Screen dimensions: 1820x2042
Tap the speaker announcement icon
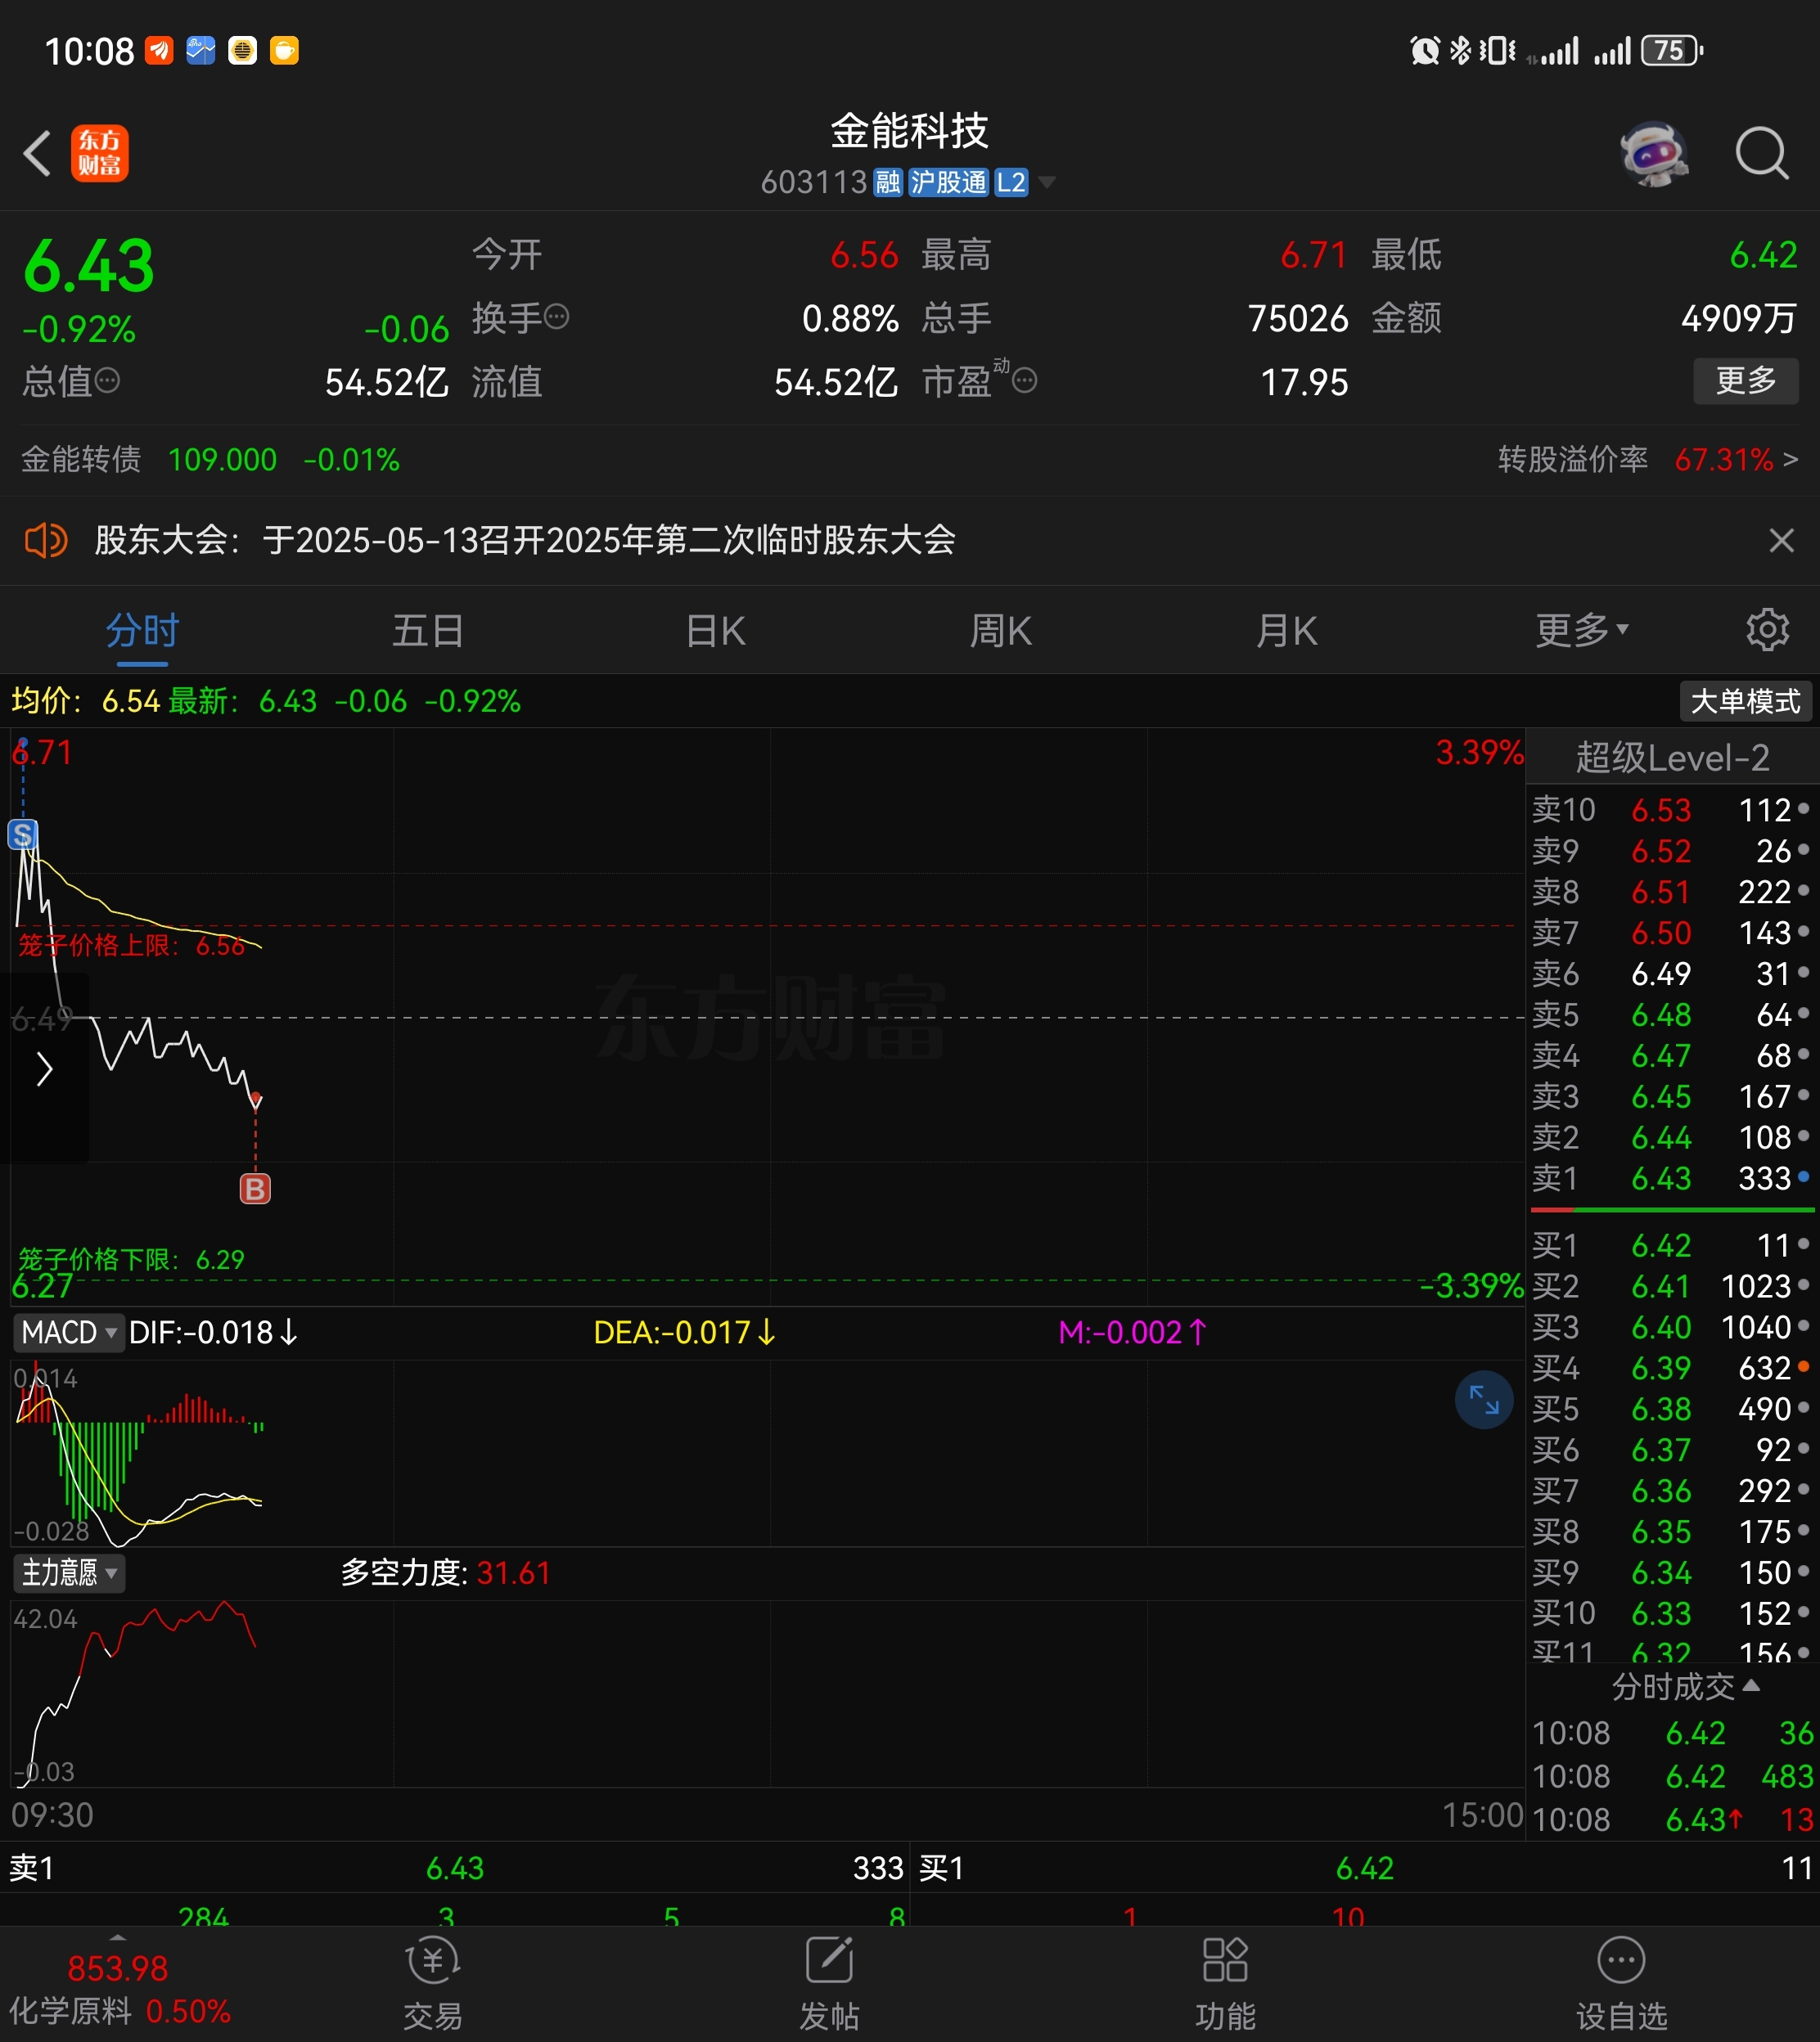46,541
